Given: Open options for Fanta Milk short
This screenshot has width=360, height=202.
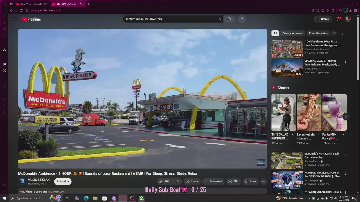Looking at the screenshot, I should pyautogui.click(x=343, y=136).
